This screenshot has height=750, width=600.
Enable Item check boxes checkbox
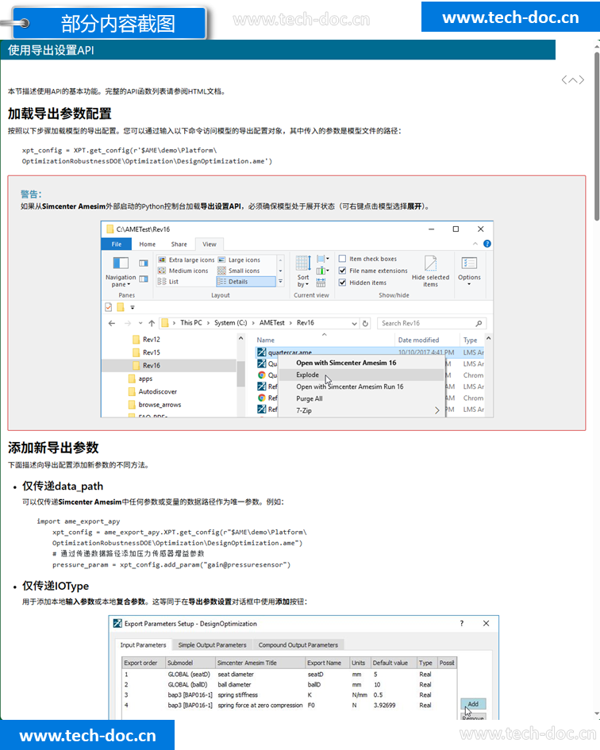(x=342, y=259)
